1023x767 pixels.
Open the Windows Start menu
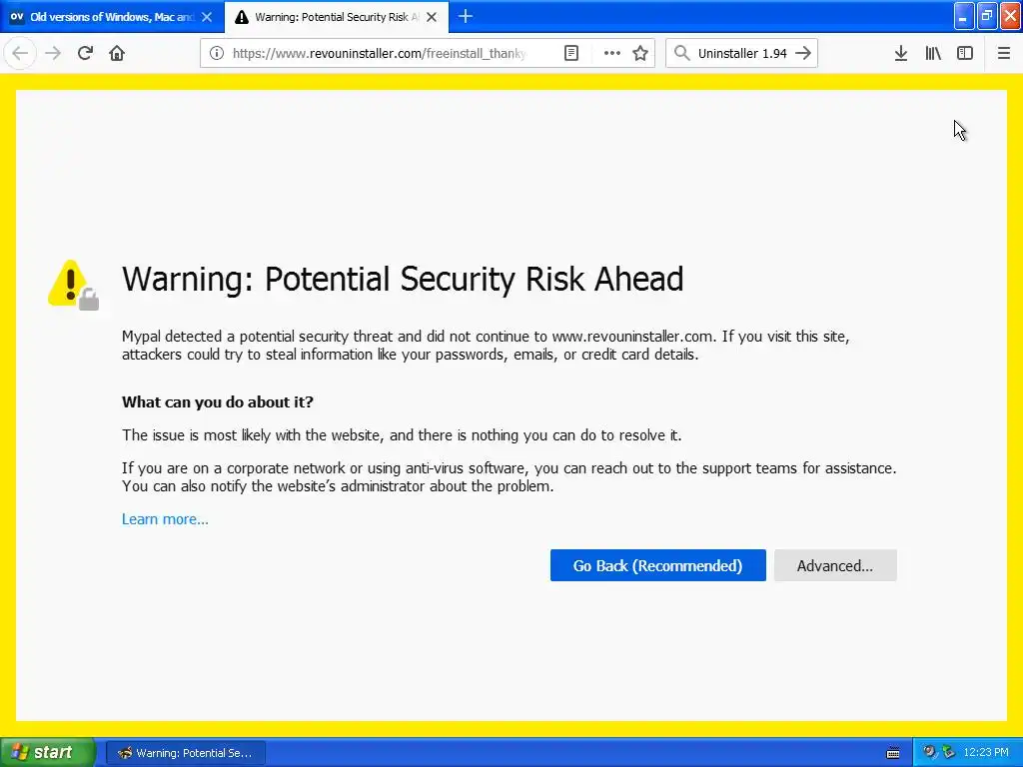[x=48, y=752]
